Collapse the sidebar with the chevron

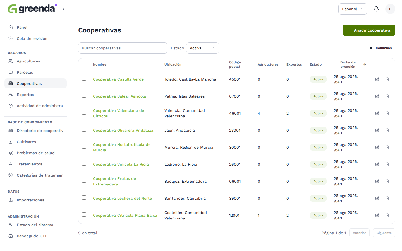pyautogui.click(x=63, y=9)
